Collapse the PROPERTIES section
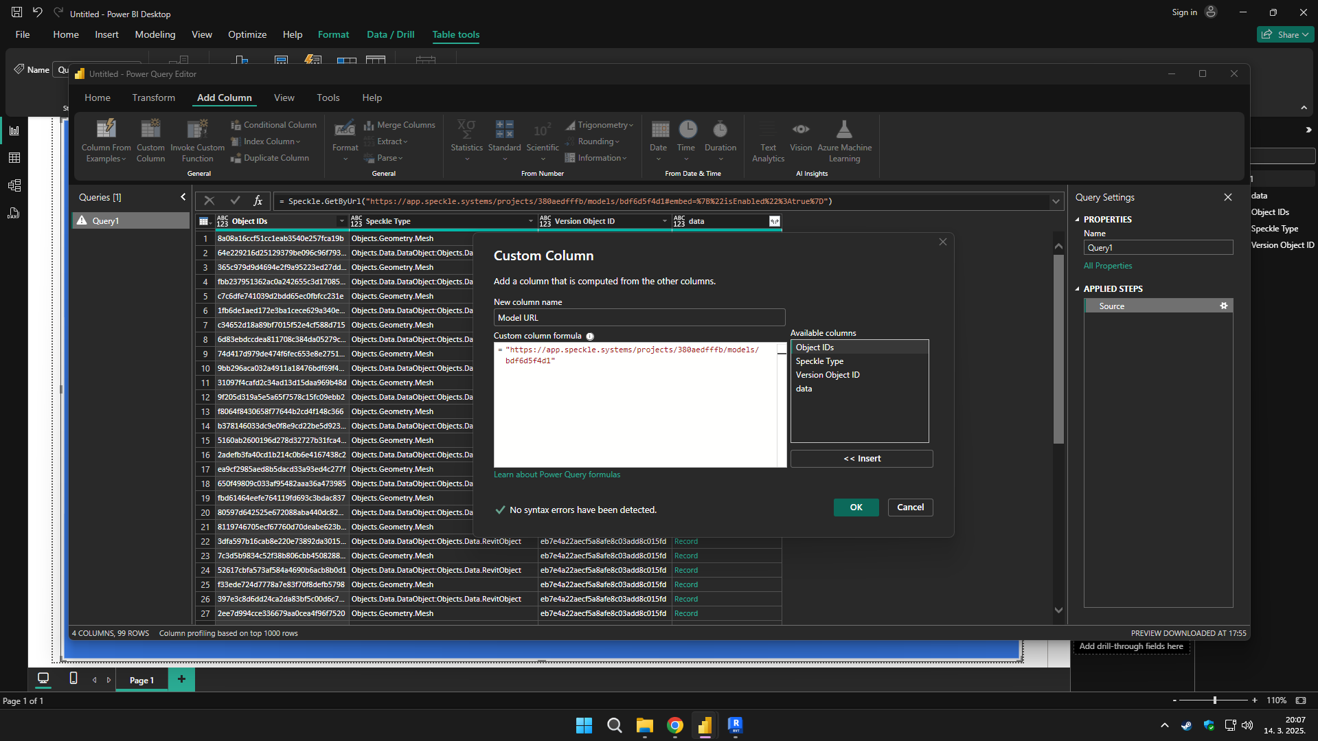 click(x=1077, y=220)
